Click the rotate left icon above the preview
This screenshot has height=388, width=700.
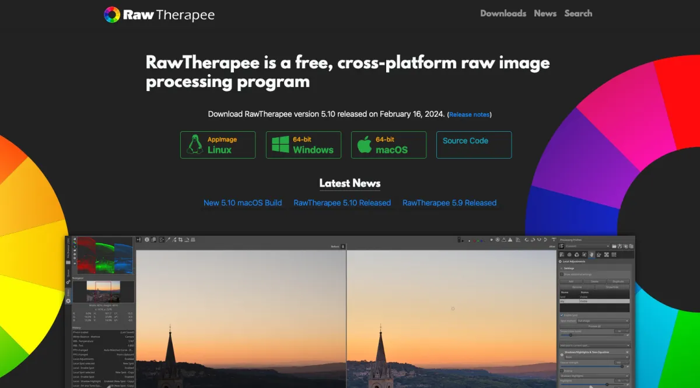pyautogui.click(x=527, y=240)
